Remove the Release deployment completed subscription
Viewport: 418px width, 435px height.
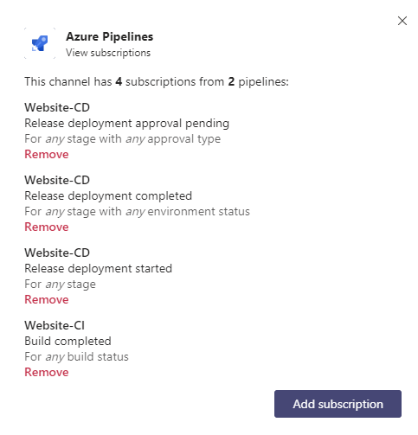coord(47,227)
